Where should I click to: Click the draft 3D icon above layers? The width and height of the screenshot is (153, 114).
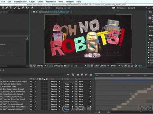click(x=73, y=75)
